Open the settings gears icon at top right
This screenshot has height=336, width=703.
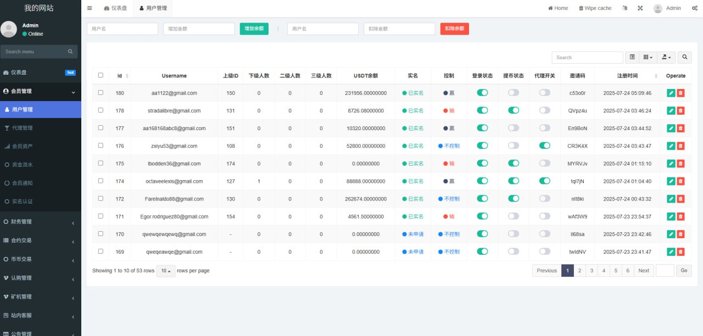(x=695, y=8)
